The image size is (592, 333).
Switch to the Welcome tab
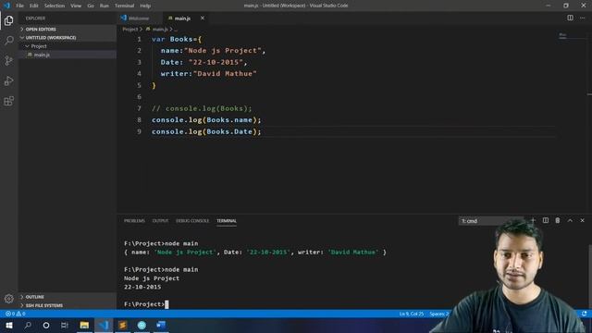pyautogui.click(x=138, y=18)
